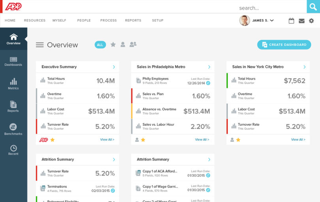
Task: Open the mail envelope icon
Action: (x=301, y=21)
